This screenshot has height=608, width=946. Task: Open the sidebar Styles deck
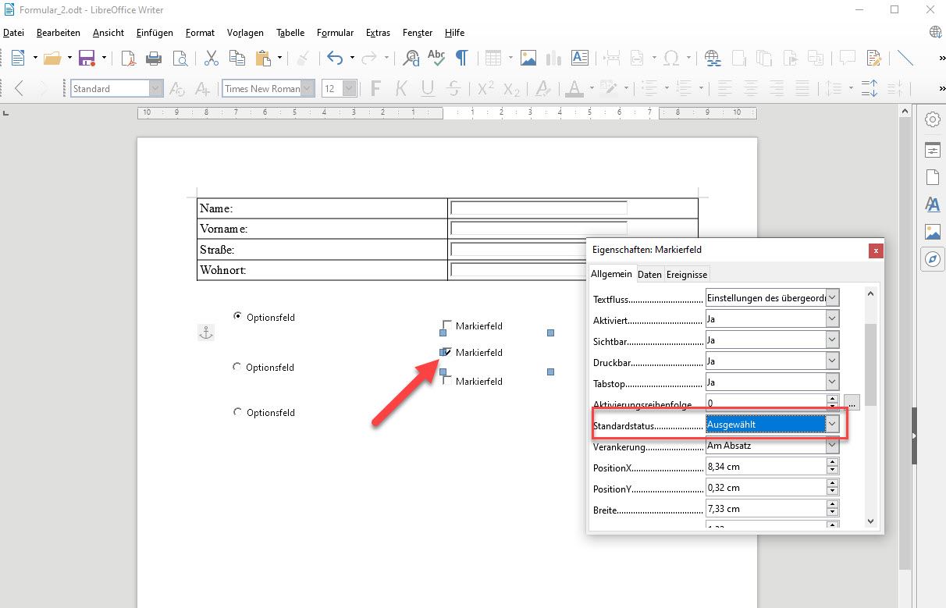pyautogui.click(x=933, y=204)
